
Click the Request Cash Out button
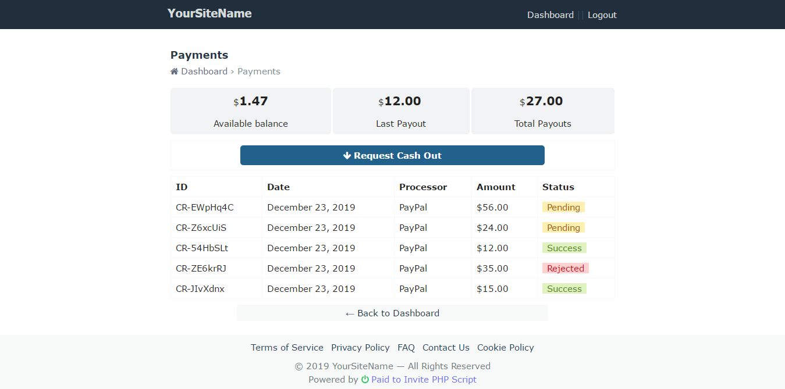click(x=392, y=155)
